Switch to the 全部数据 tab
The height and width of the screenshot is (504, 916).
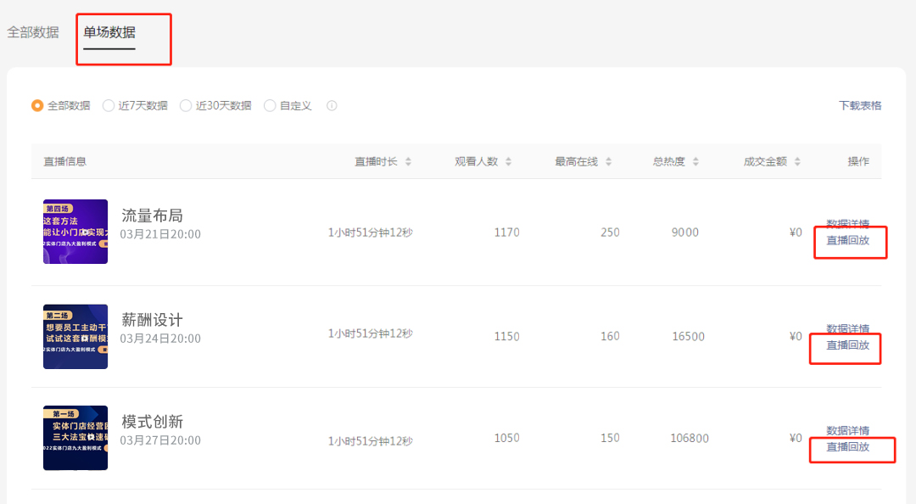pyautogui.click(x=32, y=32)
